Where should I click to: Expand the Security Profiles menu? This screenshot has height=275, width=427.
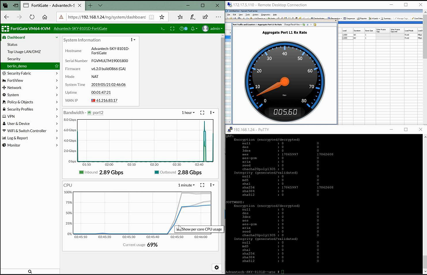click(x=30, y=109)
